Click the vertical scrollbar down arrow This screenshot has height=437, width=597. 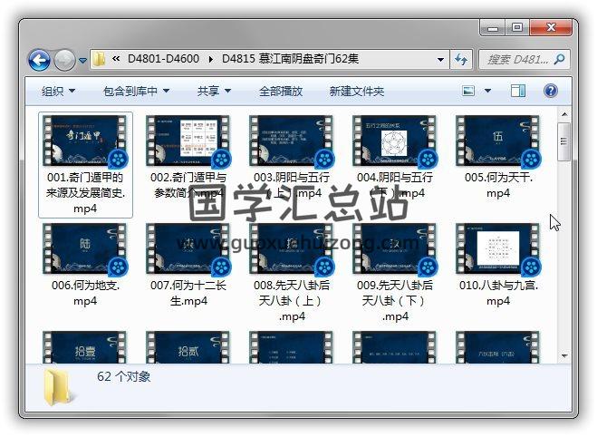pos(563,355)
